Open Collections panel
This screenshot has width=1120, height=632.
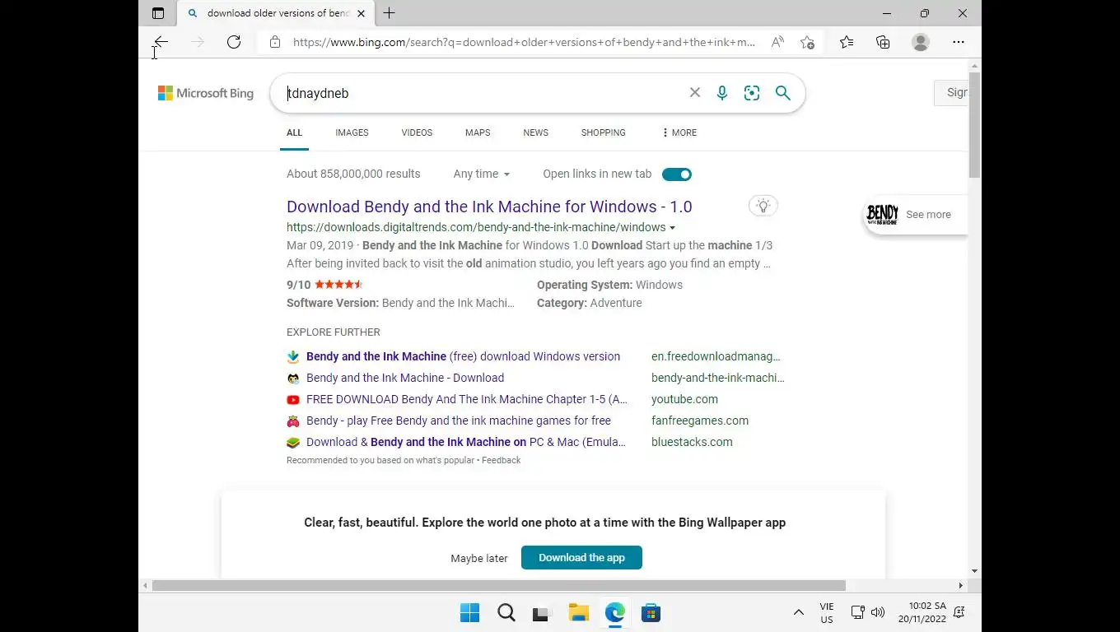(x=883, y=42)
